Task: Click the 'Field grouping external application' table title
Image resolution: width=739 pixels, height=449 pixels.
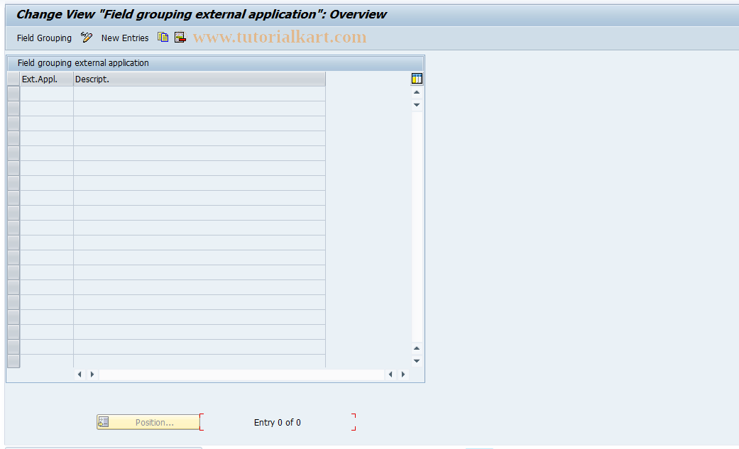Action: coord(83,62)
